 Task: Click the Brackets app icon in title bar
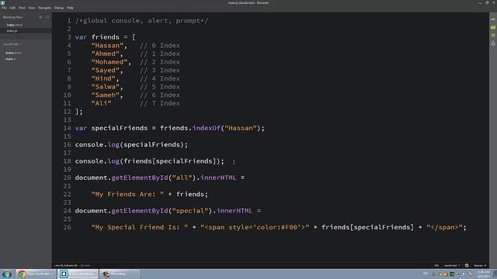3,2
